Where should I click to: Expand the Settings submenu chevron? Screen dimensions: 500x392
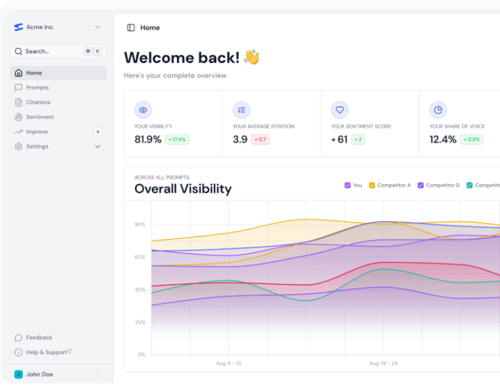click(97, 147)
